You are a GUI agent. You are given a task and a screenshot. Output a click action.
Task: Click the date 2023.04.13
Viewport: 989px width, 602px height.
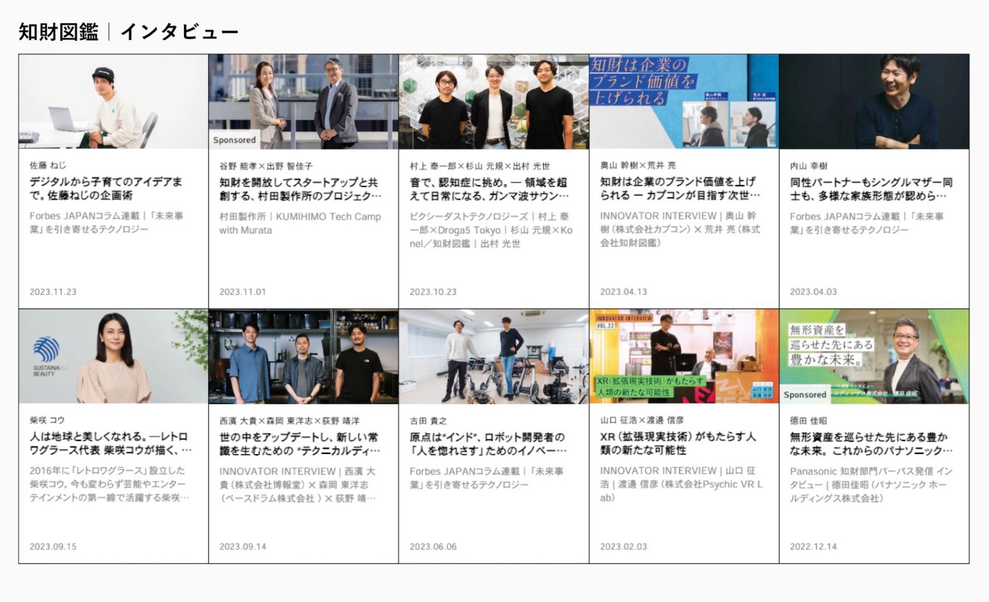point(624,292)
